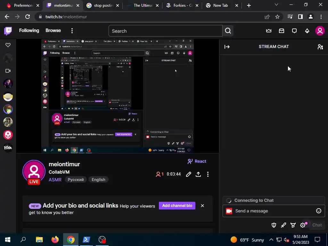Click the Add channel bio button

coord(177,206)
